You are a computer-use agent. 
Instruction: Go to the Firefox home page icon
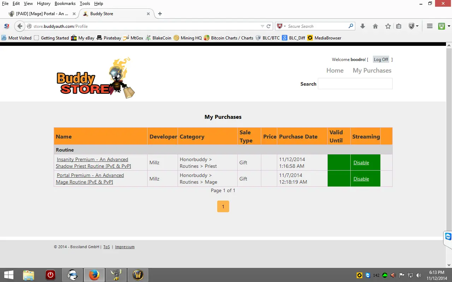pos(375,26)
